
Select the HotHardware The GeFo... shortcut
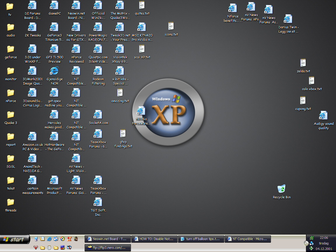point(55,141)
